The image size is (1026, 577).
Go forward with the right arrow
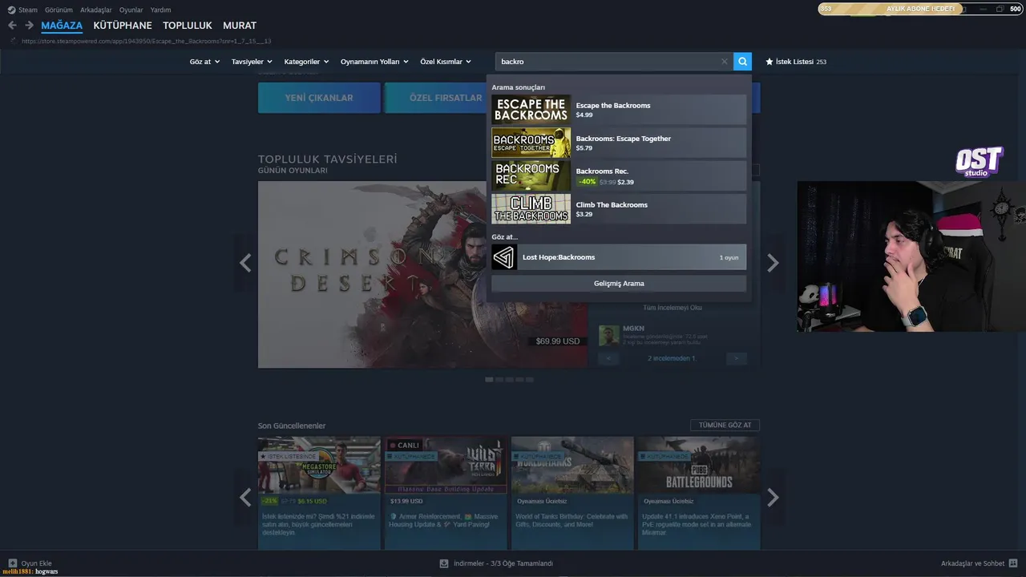[29, 26]
